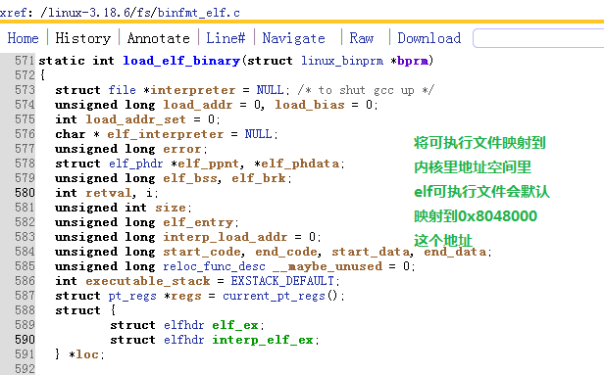
Task: Select the loc pointer variable
Action: click(x=87, y=354)
